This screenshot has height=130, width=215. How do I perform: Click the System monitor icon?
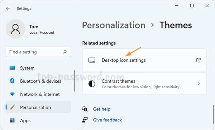12,68
